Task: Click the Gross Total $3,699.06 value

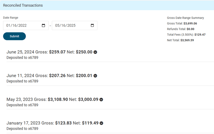Action: click(x=190, y=23)
